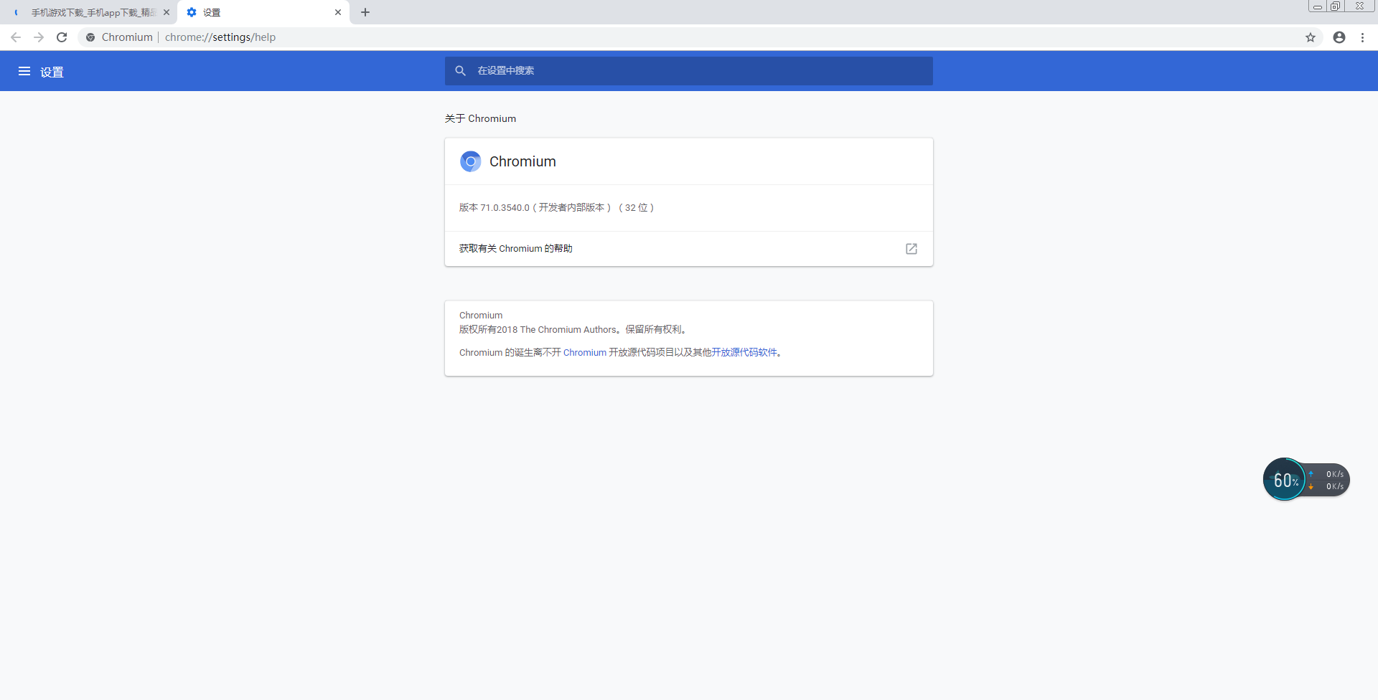Click the Chromium logo in the about card
Image resolution: width=1378 pixels, height=700 pixels.
point(471,161)
